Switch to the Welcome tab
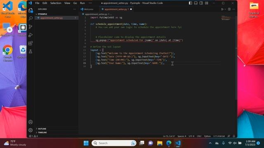The width and height of the screenshot is (264, 148). click(89, 9)
